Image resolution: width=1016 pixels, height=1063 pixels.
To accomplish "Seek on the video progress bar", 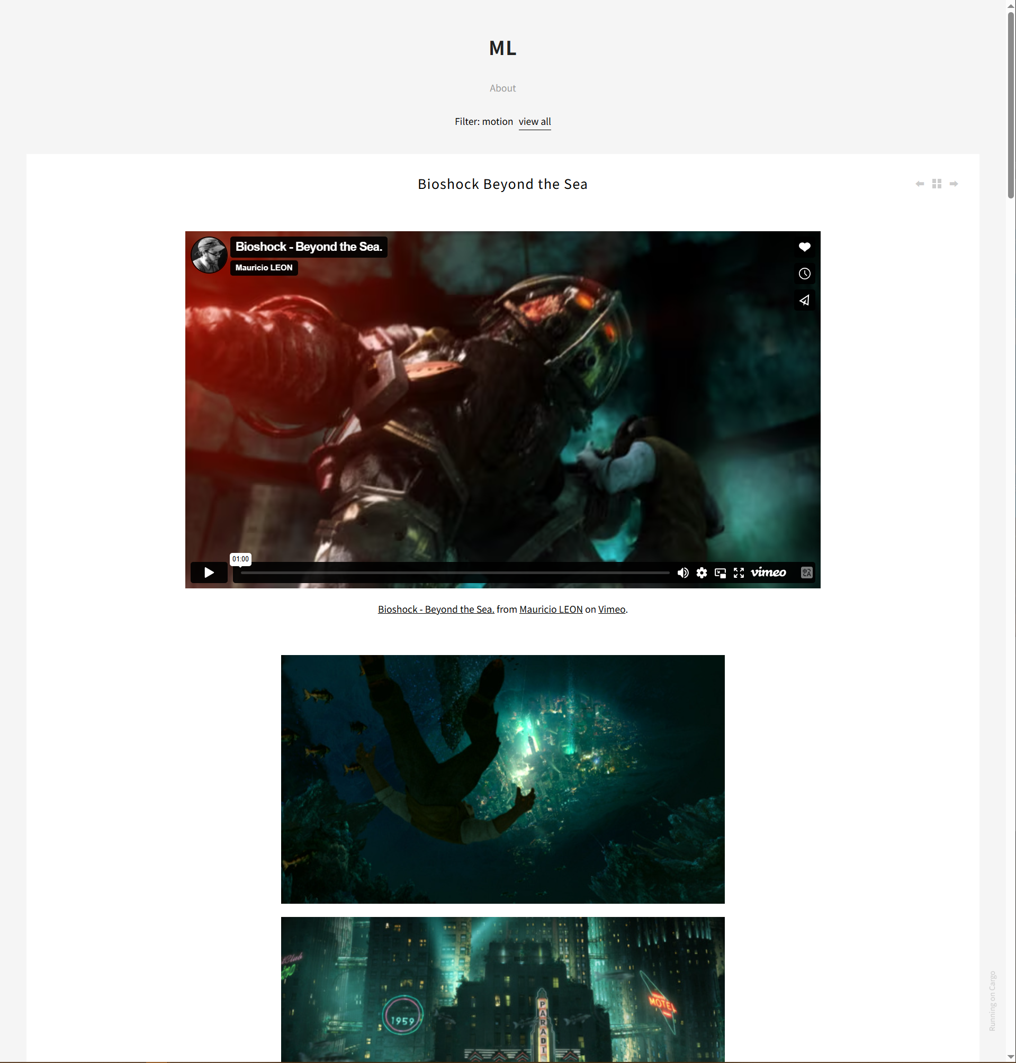I will [455, 573].
